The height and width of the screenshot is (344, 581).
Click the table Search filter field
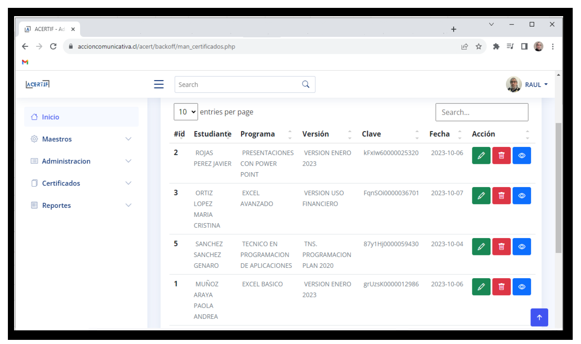click(482, 112)
